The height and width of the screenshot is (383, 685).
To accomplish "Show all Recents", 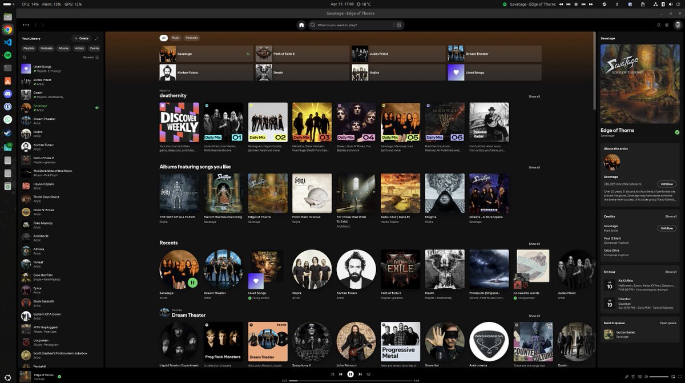I will pos(534,244).
